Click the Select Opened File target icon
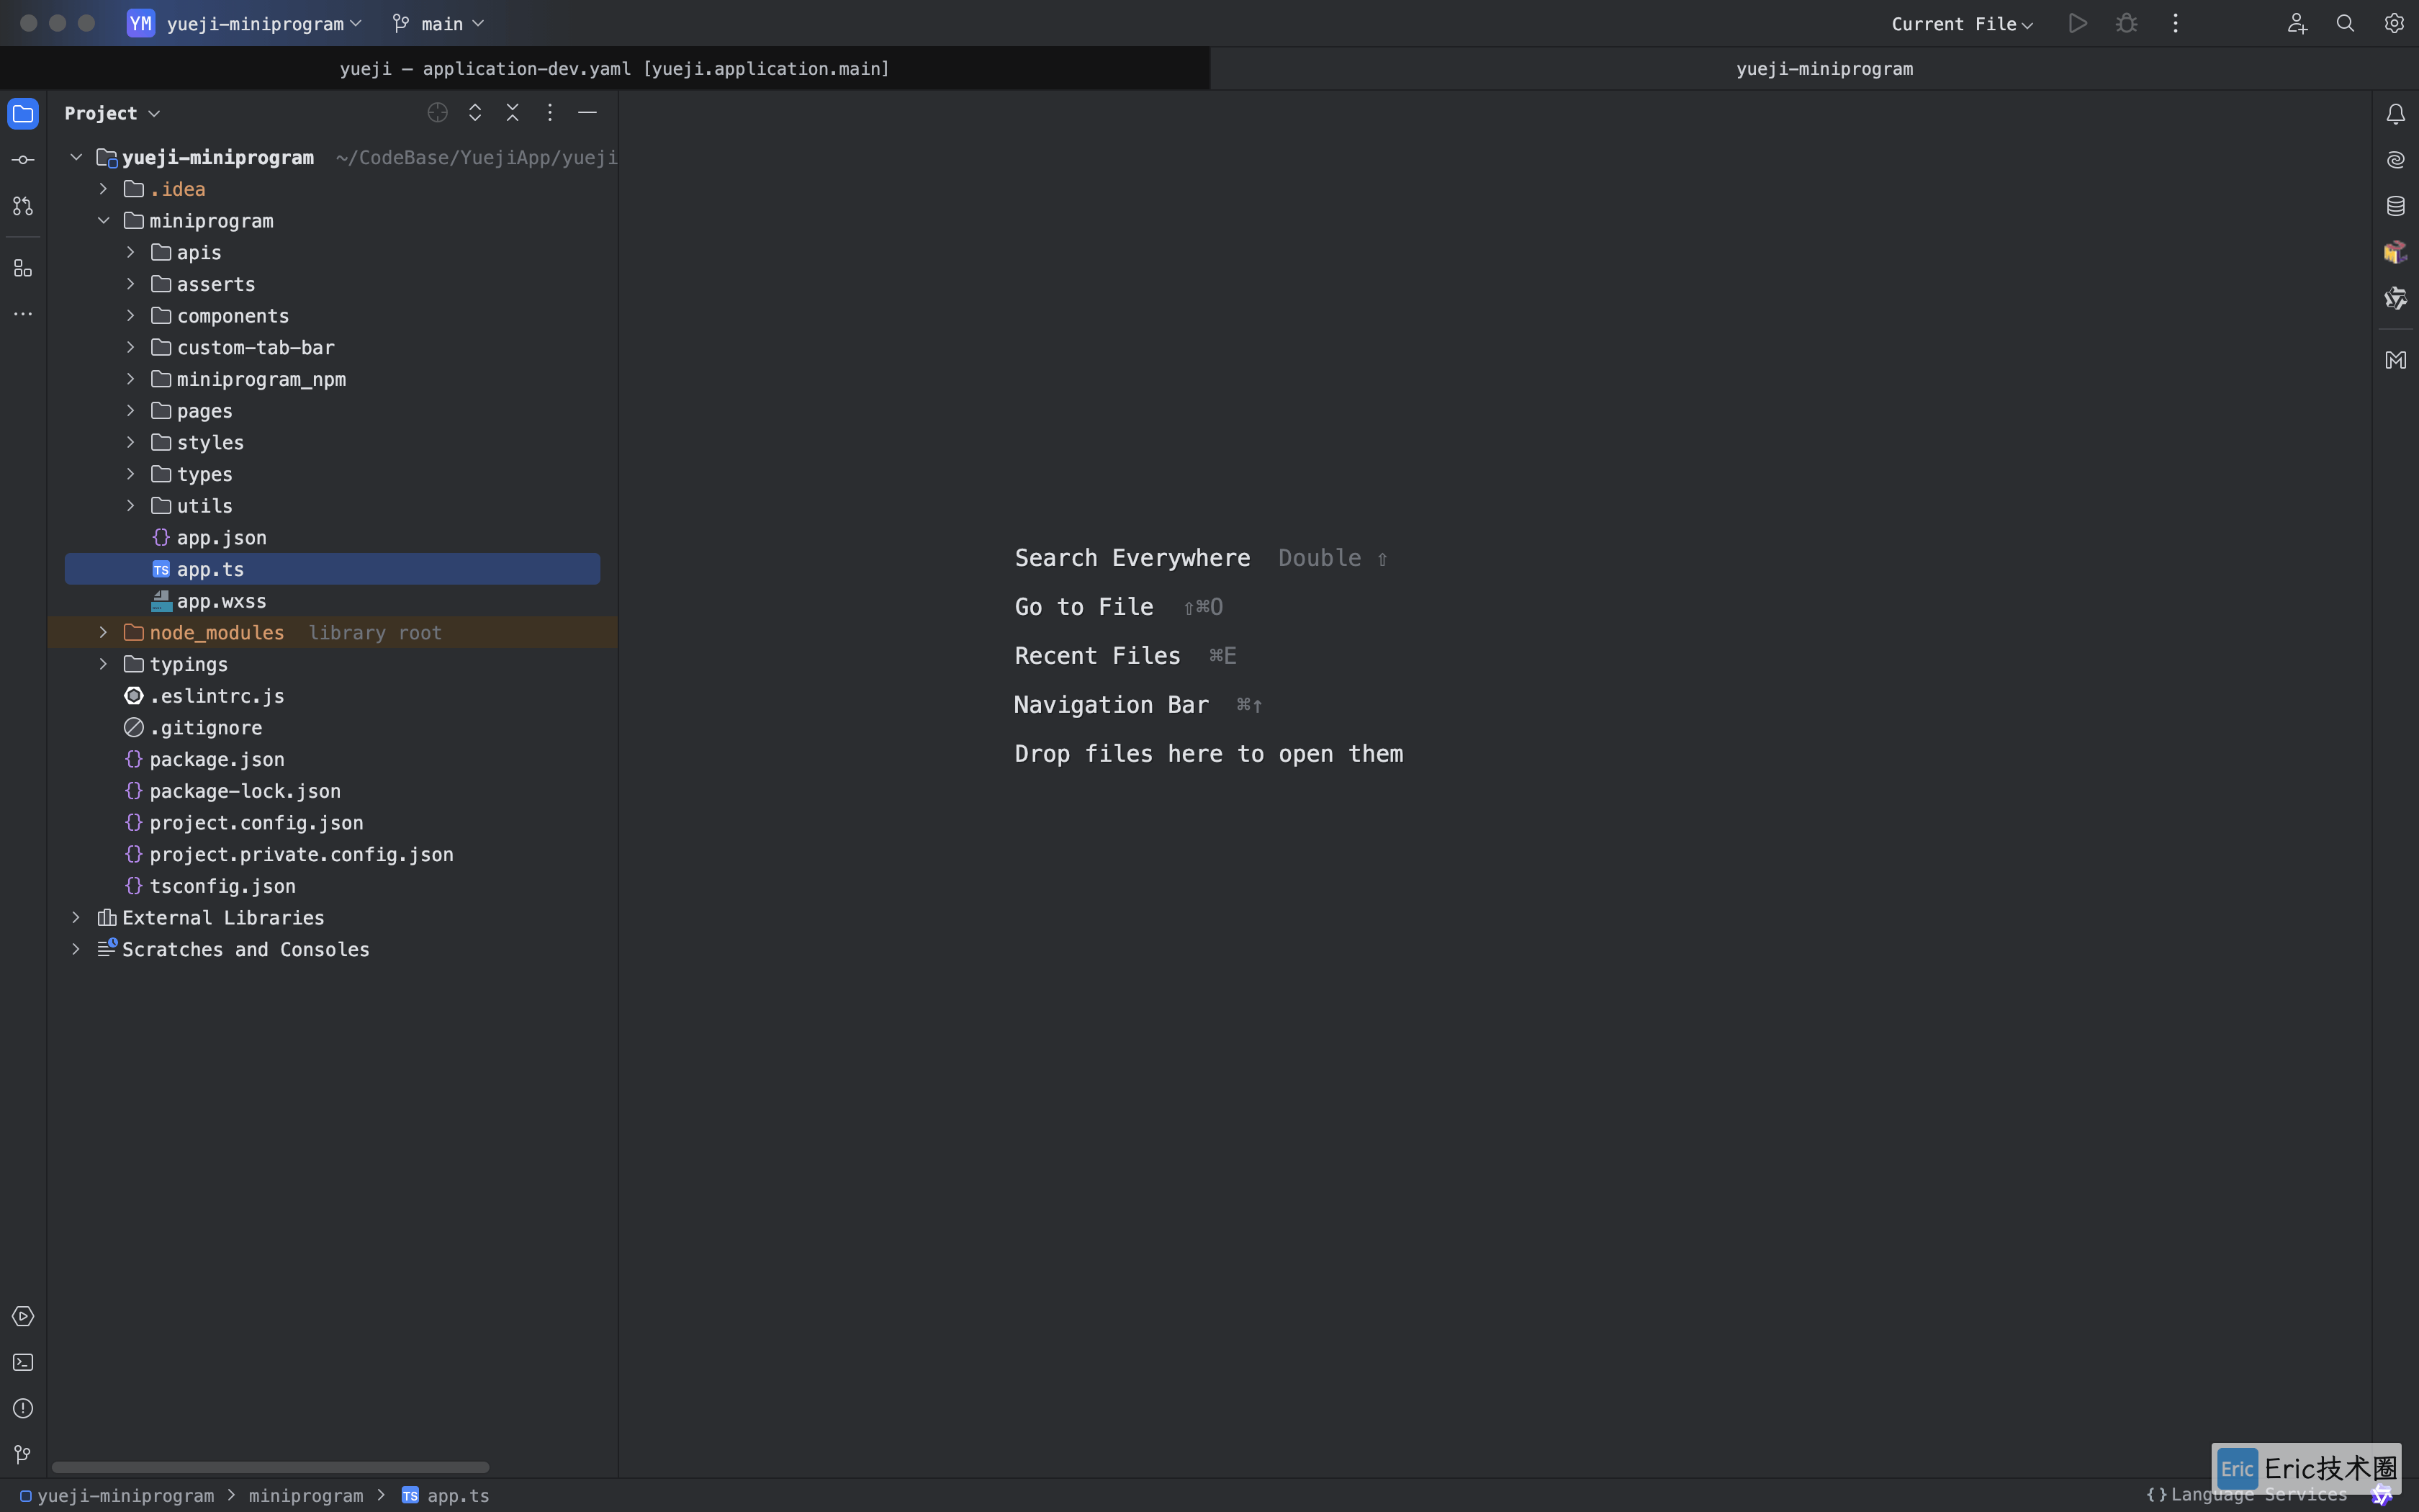This screenshot has height=1512, width=2419. click(x=438, y=113)
